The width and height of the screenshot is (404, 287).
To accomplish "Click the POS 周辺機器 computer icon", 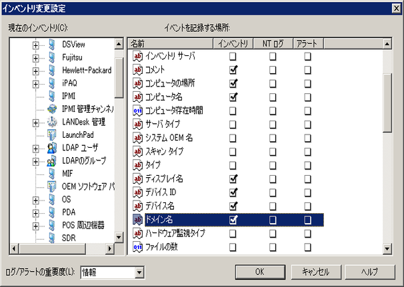I will pos(52,225).
